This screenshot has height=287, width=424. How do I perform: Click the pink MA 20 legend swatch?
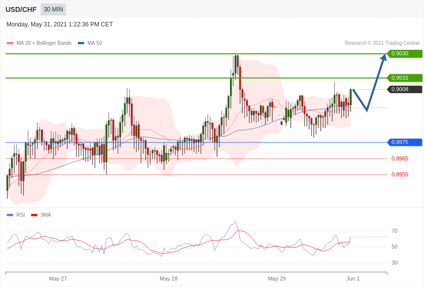pyautogui.click(x=10, y=43)
